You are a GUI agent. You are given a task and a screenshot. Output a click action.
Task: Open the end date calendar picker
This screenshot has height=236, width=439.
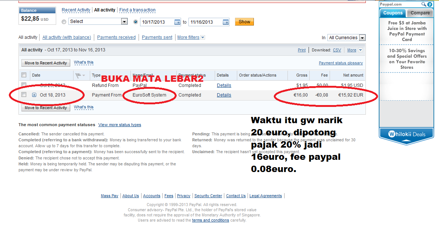click(x=225, y=22)
